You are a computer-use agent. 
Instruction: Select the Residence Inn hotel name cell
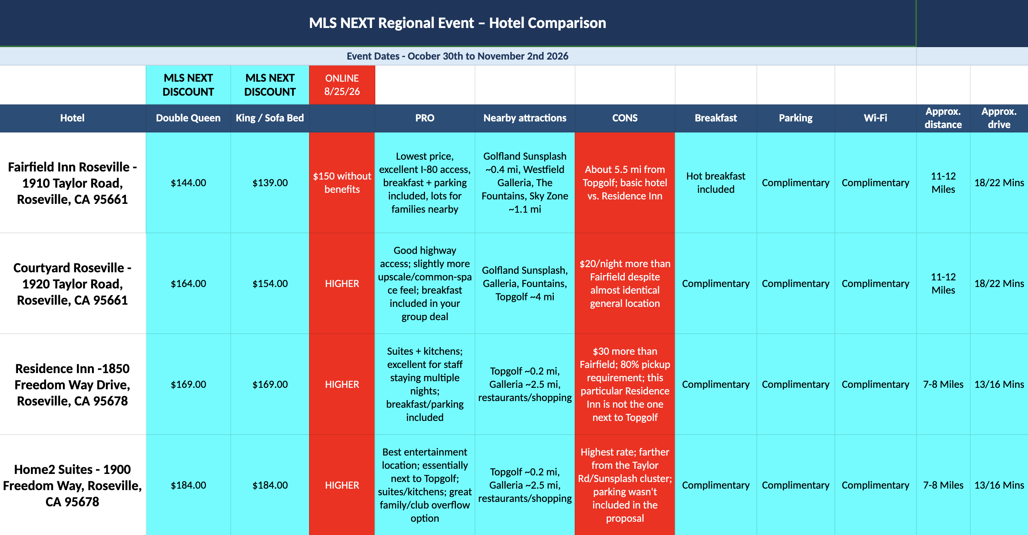pos(72,384)
